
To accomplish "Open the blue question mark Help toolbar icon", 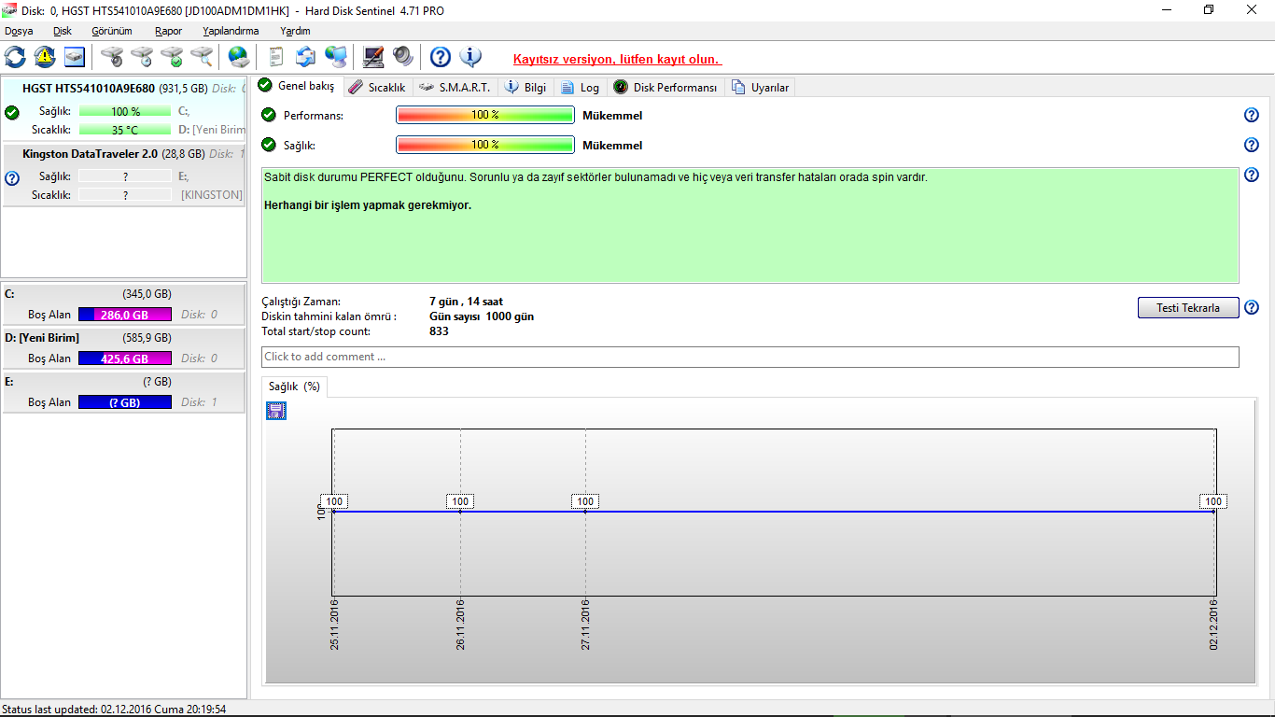I will [441, 57].
